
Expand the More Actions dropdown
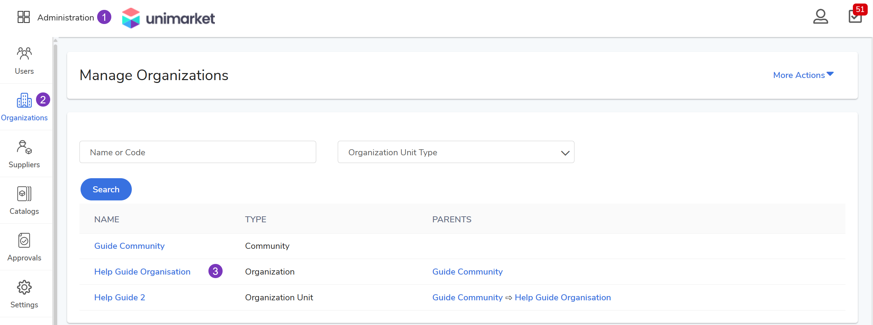(803, 75)
